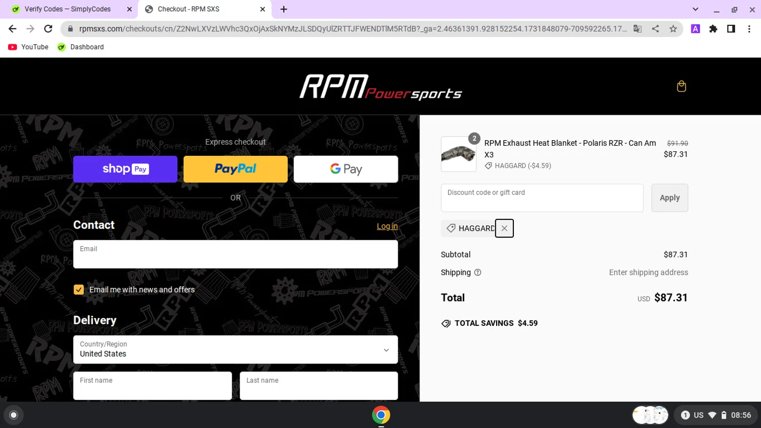View site info lock icon
The width and height of the screenshot is (761, 428).
click(71, 29)
